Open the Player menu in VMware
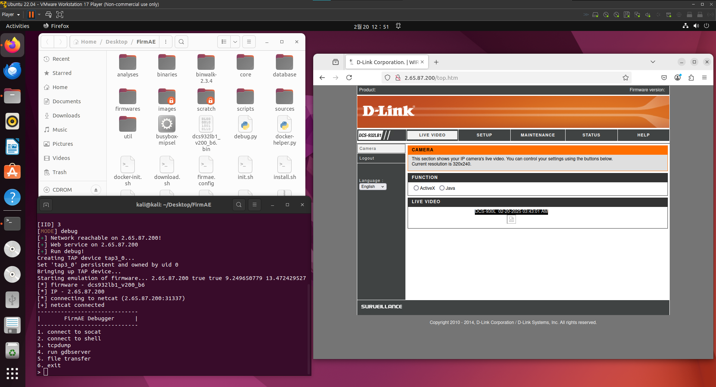This screenshot has width=716, height=387. 10,15
